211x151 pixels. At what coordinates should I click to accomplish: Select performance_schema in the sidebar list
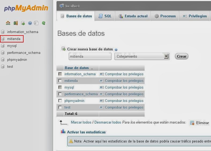24,53
